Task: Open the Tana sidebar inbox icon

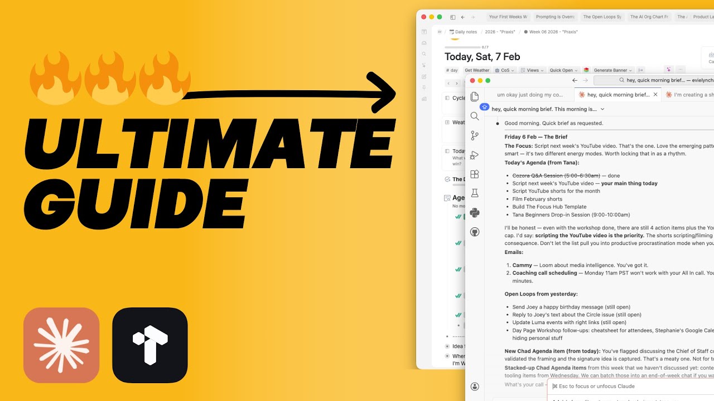Action: click(x=424, y=43)
